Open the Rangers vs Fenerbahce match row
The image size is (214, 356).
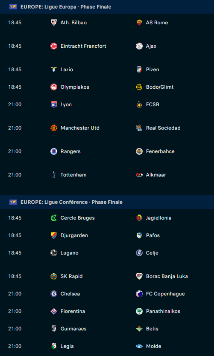pos(107,151)
